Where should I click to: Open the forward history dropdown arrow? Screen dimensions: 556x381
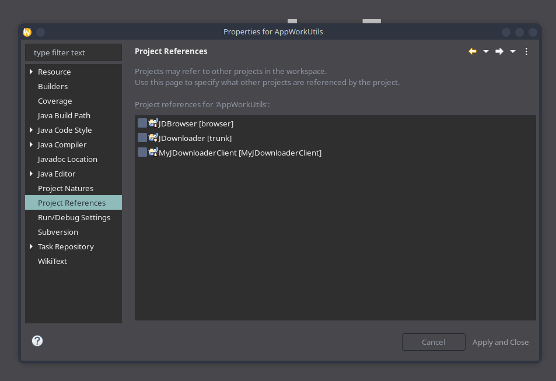(513, 52)
